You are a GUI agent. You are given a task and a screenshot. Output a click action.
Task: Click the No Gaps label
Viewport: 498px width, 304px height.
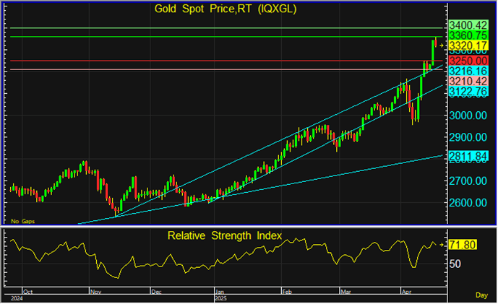click(22, 220)
